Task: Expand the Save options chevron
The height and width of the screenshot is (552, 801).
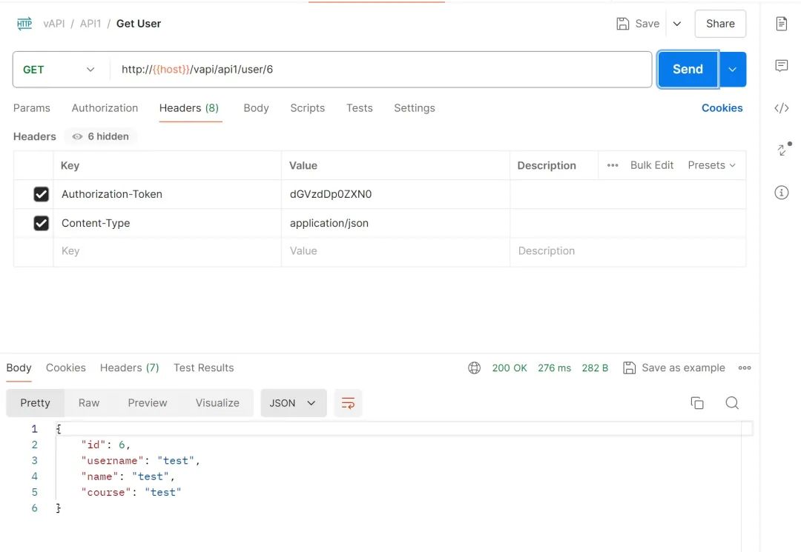Action: (677, 24)
